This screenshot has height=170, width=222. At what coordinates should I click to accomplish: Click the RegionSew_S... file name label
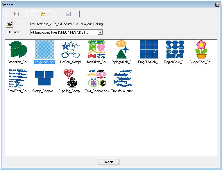pos(175,62)
